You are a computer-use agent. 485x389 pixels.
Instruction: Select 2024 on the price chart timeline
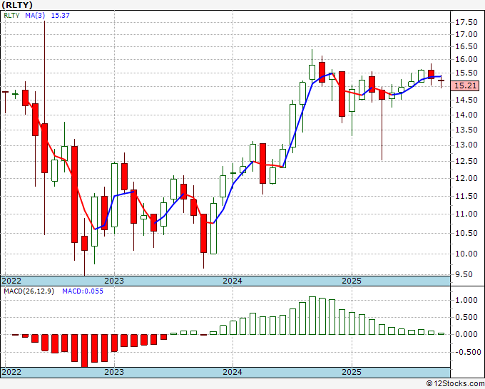point(233,281)
